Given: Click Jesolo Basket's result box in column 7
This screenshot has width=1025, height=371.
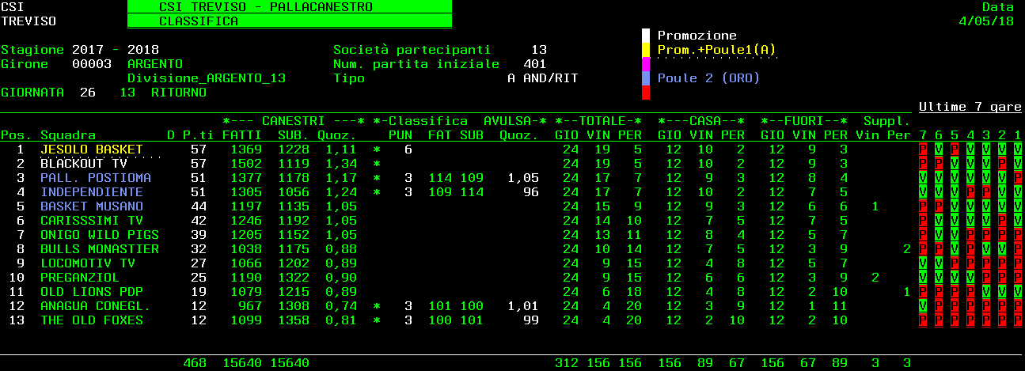Looking at the screenshot, I should [923, 150].
